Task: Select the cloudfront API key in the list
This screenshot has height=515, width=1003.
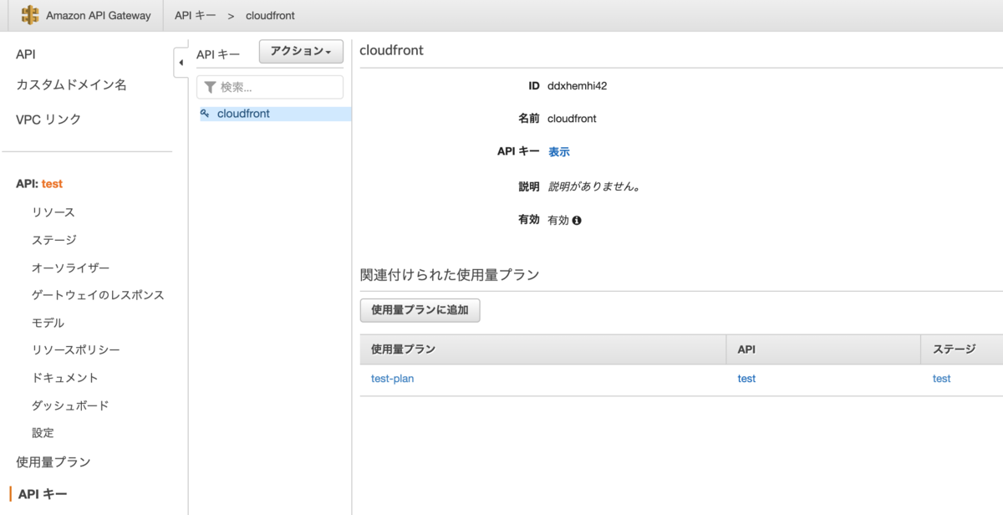Action: (275, 114)
